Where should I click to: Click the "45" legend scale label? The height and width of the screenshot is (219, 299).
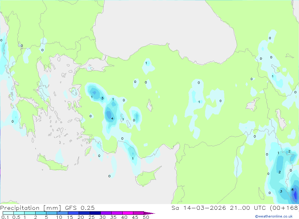coord(135,217)
